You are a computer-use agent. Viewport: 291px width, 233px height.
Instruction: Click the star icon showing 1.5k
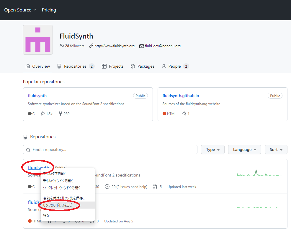43,114
